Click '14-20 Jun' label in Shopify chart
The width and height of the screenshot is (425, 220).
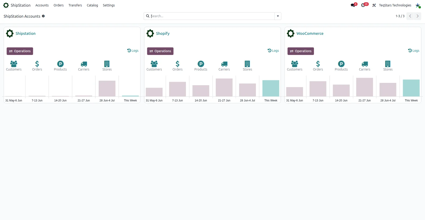(201, 100)
